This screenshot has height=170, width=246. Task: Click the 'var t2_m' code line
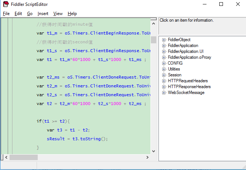[93, 86]
